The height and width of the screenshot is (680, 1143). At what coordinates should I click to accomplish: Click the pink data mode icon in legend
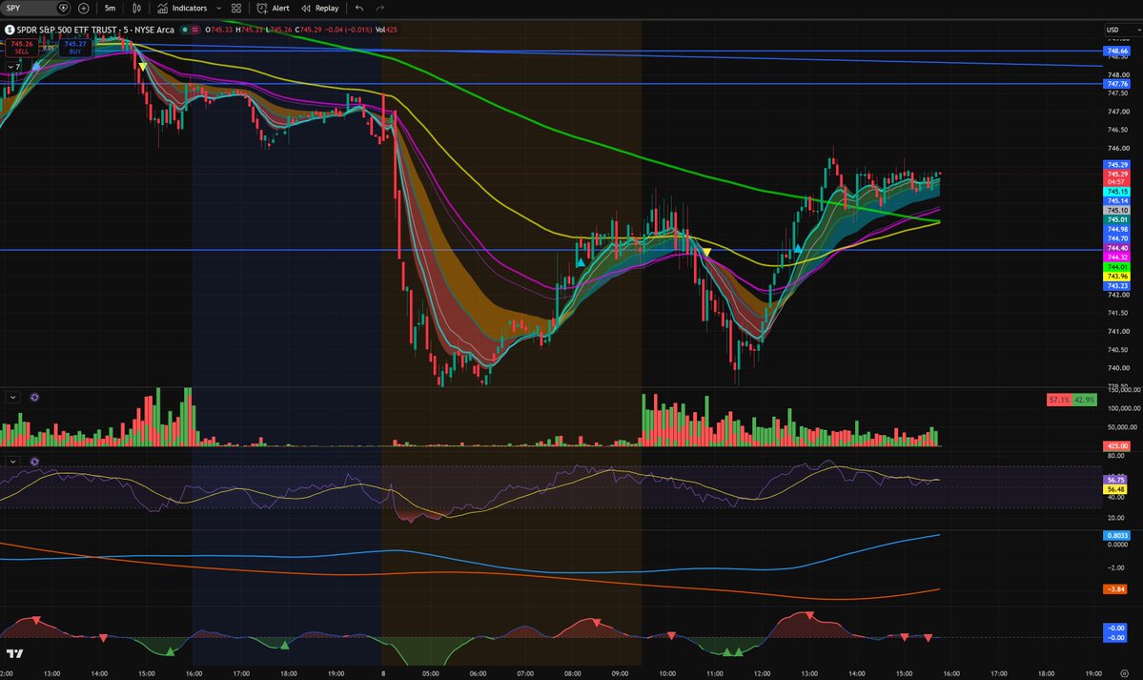(195, 30)
